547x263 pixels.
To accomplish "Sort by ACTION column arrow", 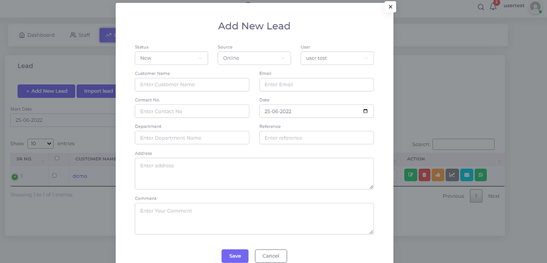I will click(499, 162).
